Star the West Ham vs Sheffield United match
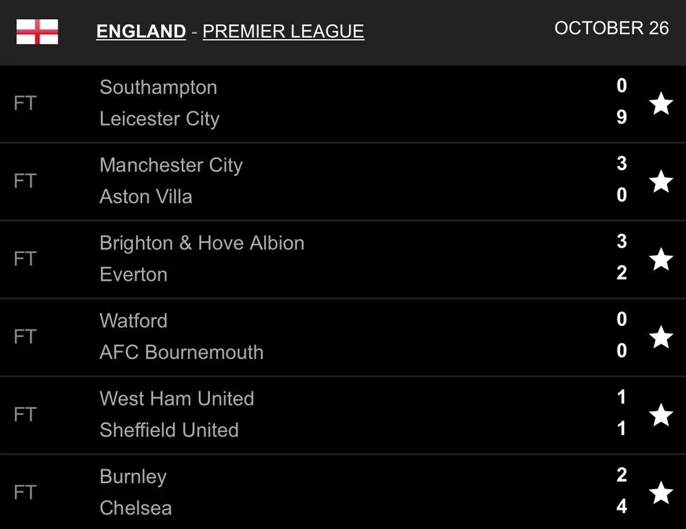686x529 pixels. click(x=661, y=414)
